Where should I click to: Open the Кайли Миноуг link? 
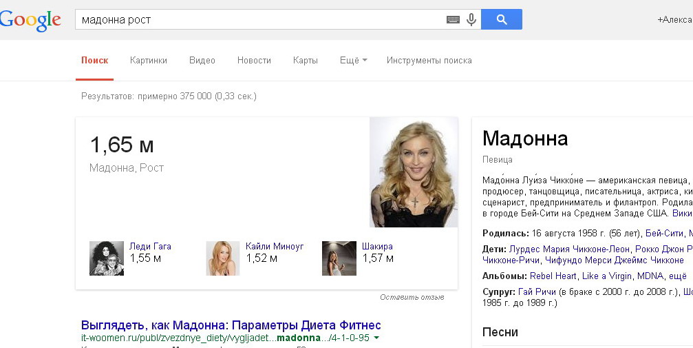point(274,246)
